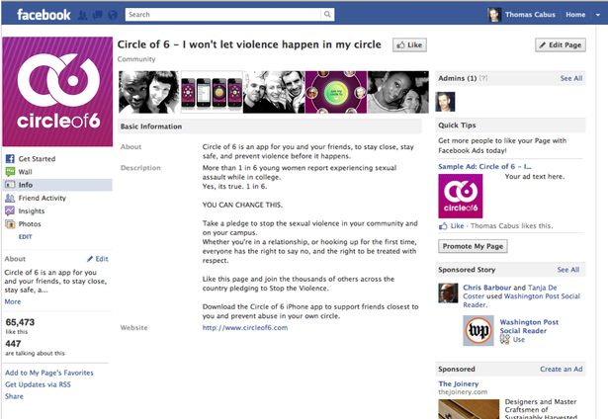This screenshot has height=419, width=608.
Task: Open Sample Ad: Circle of 6 link
Action: [484, 167]
